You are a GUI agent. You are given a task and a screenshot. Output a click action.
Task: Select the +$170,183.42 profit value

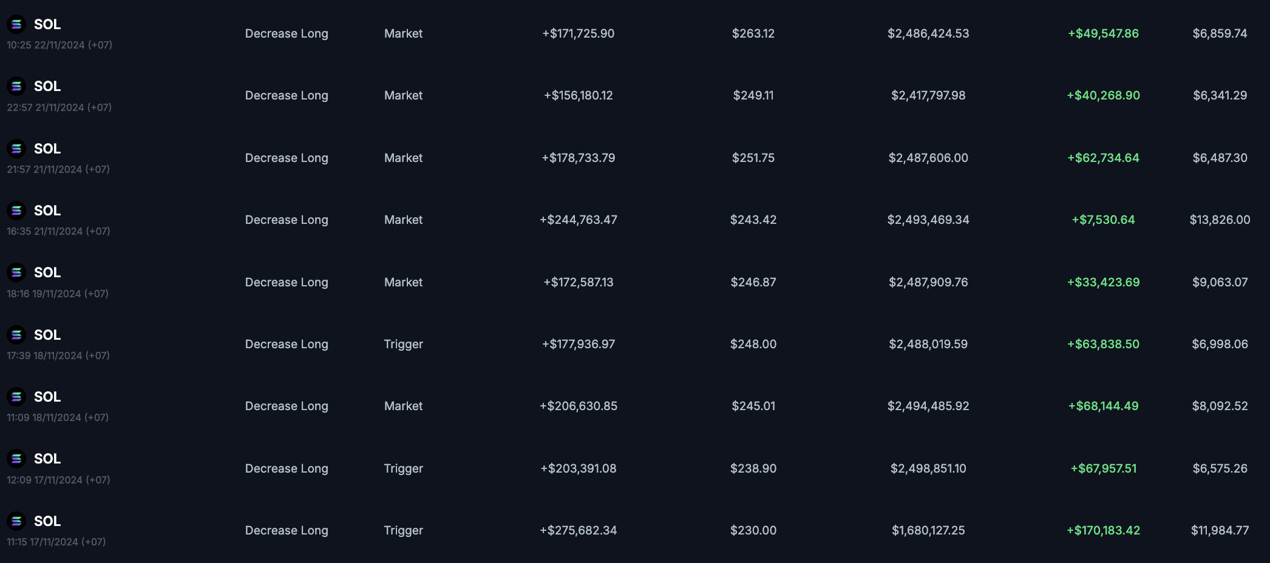pyautogui.click(x=1103, y=530)
